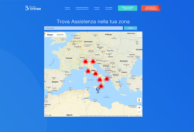Open red cluster left of Italia label
Viewport: 194px width, 132px height.
click(88, 71)
